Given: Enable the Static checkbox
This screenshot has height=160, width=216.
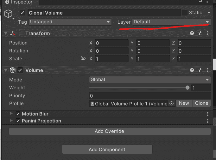Looking at the screenshot, I should 185,13.
